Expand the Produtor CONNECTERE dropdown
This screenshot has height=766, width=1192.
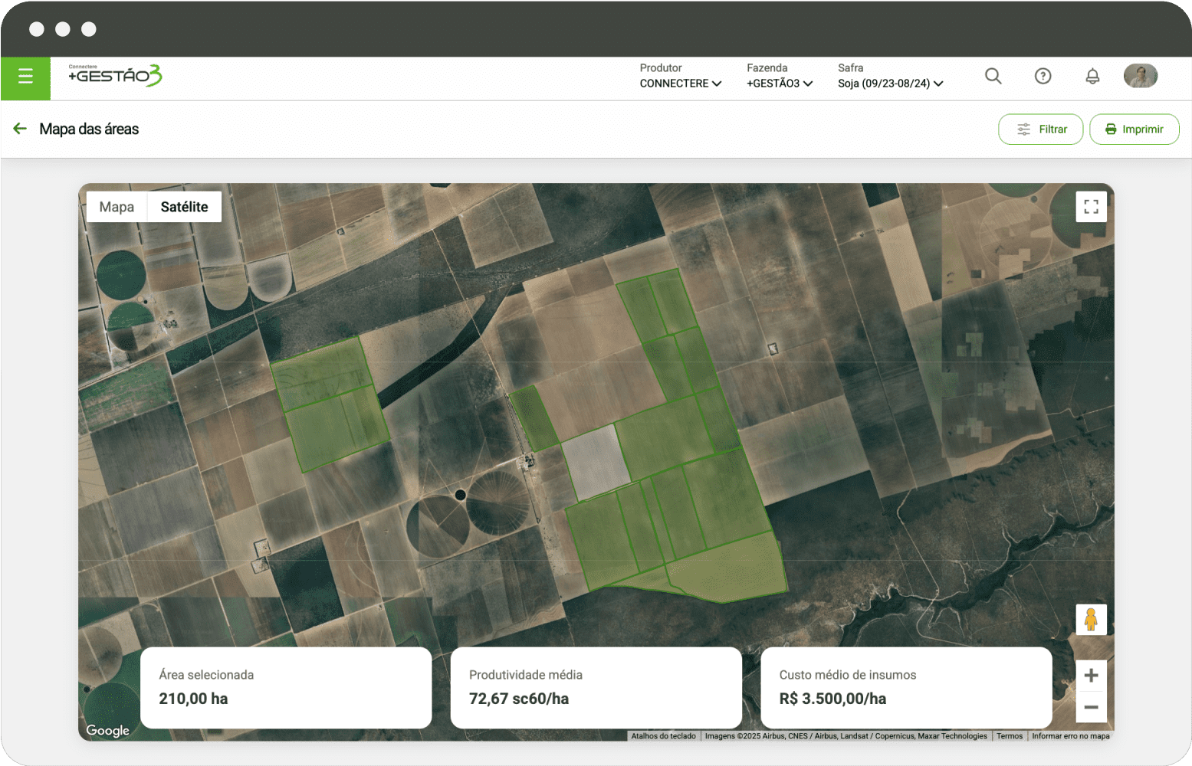click(680, 83)
